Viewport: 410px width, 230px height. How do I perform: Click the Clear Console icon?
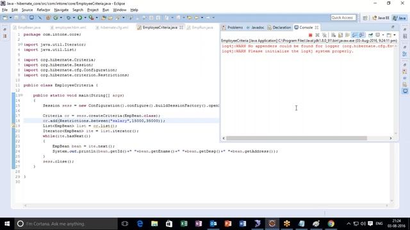[x=333, y=35]
